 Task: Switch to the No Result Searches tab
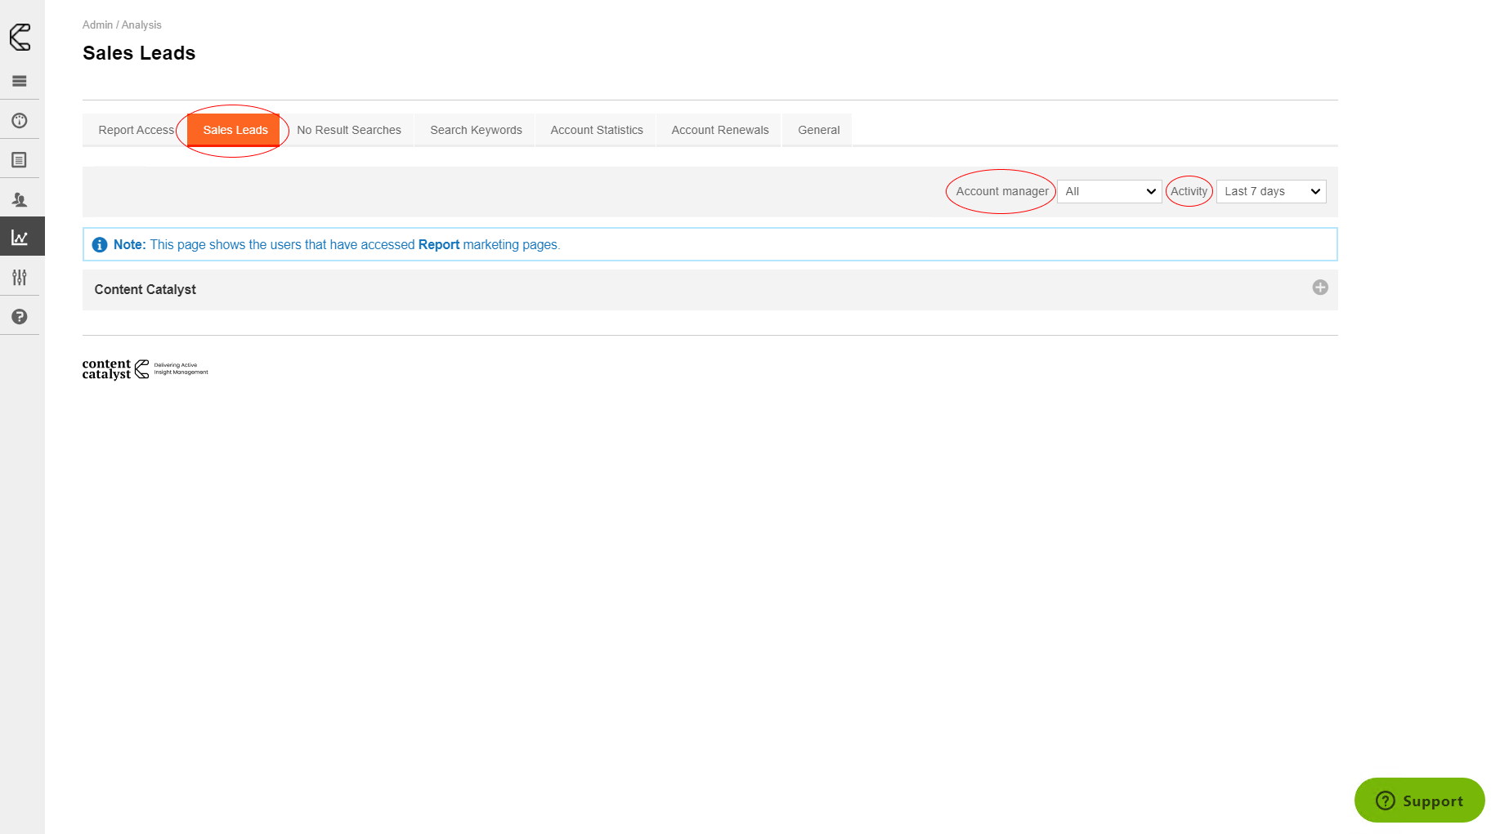coord(349,130)
